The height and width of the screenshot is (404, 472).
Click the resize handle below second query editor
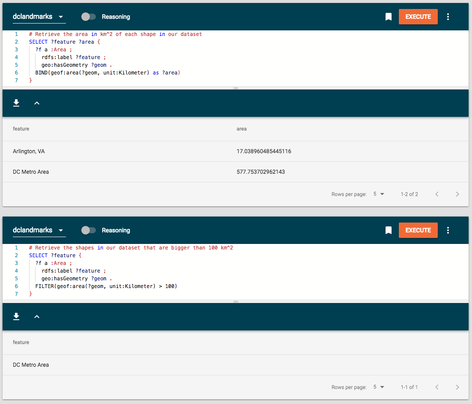click(236, 302)
